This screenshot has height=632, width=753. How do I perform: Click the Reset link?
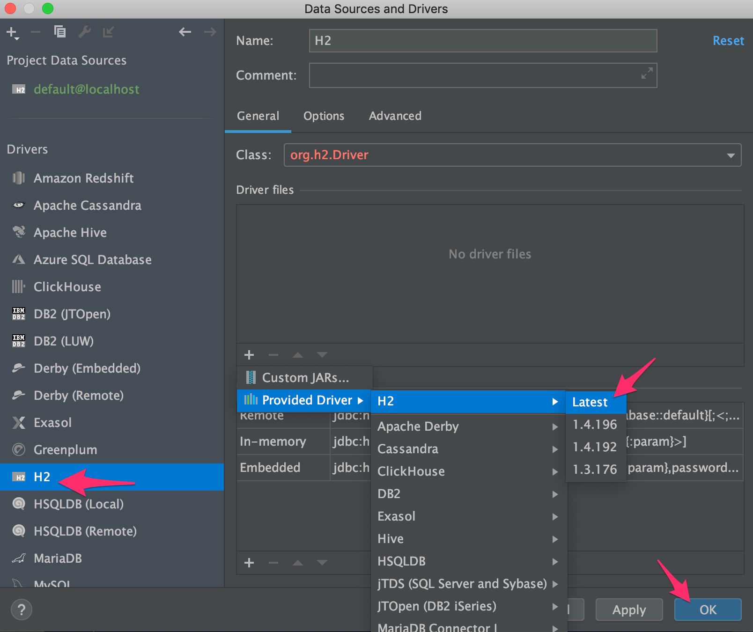728,41
